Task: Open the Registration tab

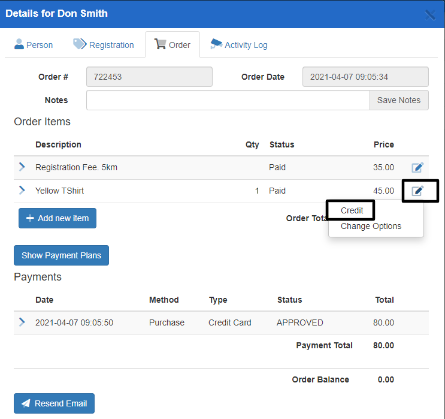Action: coord(104,45)
